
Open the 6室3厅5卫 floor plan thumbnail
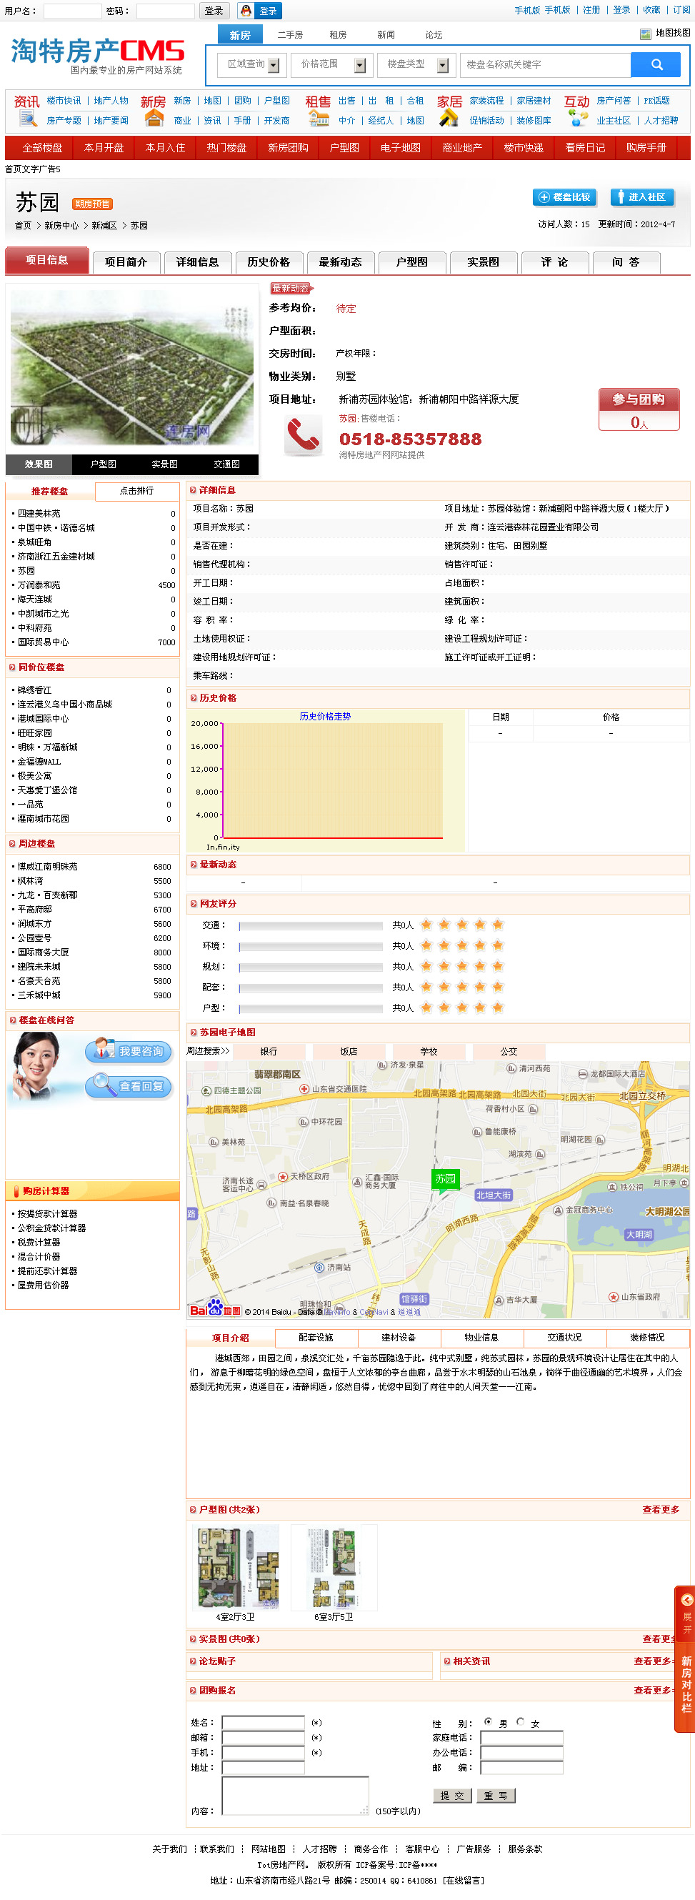(334, 1566)
